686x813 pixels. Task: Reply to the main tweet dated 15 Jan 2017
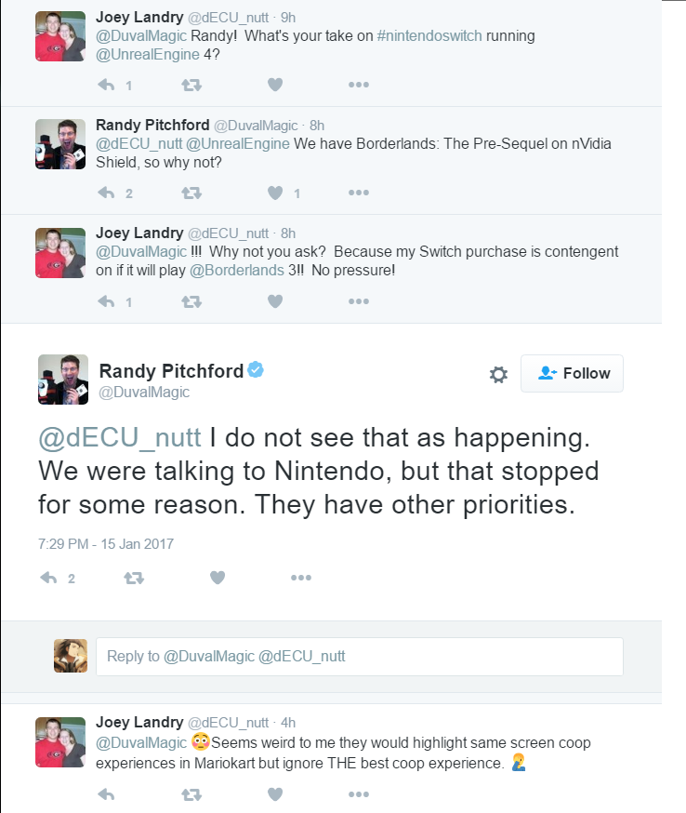pyautogui.click(x=48, y=578)
